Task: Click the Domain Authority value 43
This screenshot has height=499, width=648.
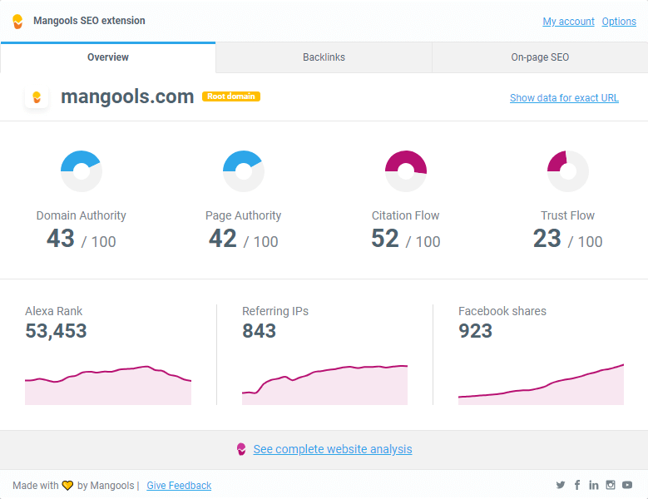Action: [x=61, y=239]
